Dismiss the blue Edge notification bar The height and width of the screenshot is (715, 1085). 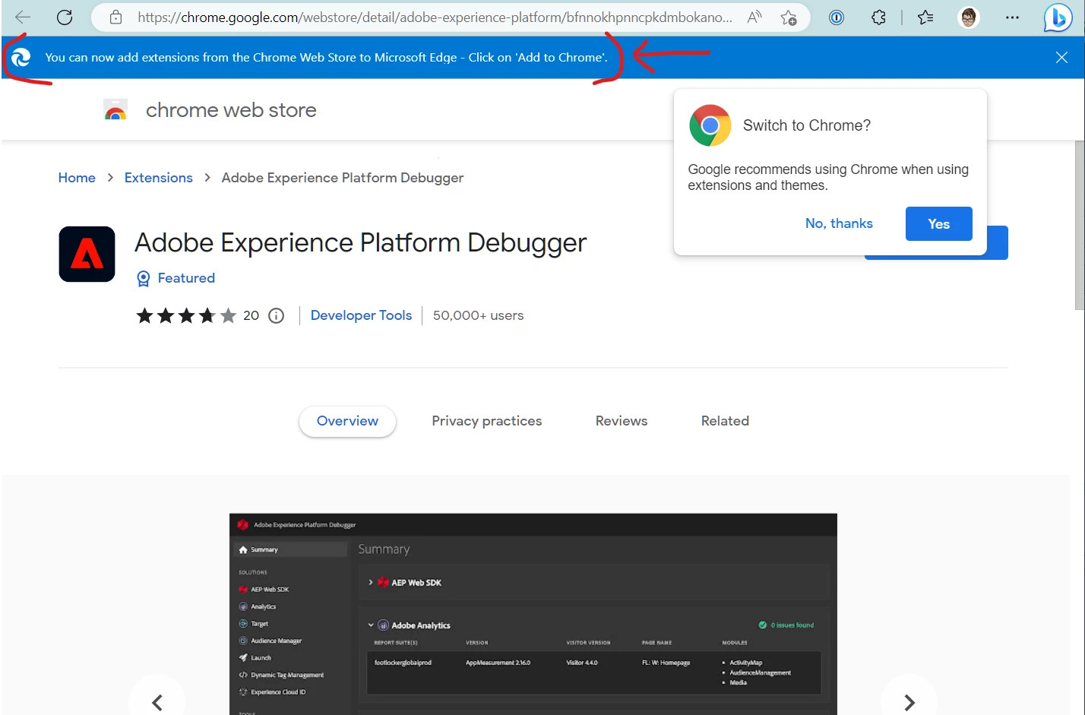click(1062, 57)
